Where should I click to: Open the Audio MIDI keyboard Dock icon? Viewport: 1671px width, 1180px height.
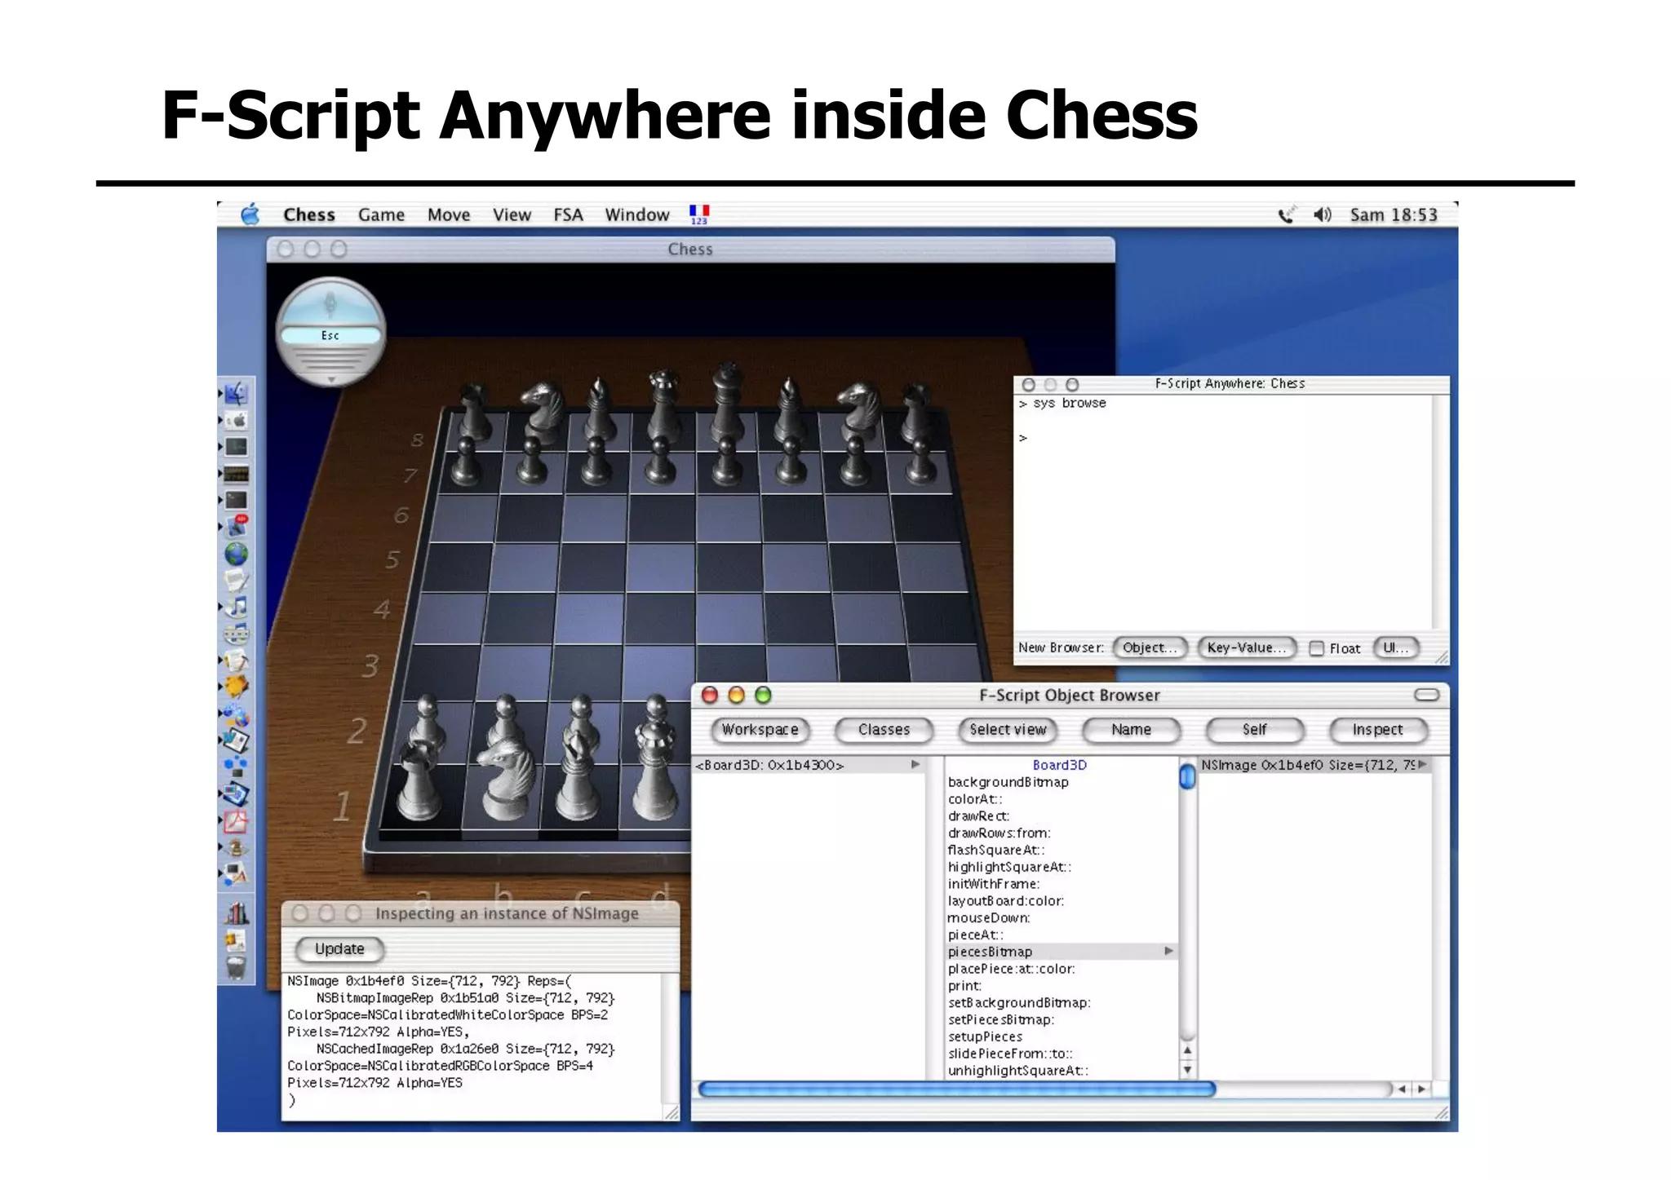(x=236, y=634)
